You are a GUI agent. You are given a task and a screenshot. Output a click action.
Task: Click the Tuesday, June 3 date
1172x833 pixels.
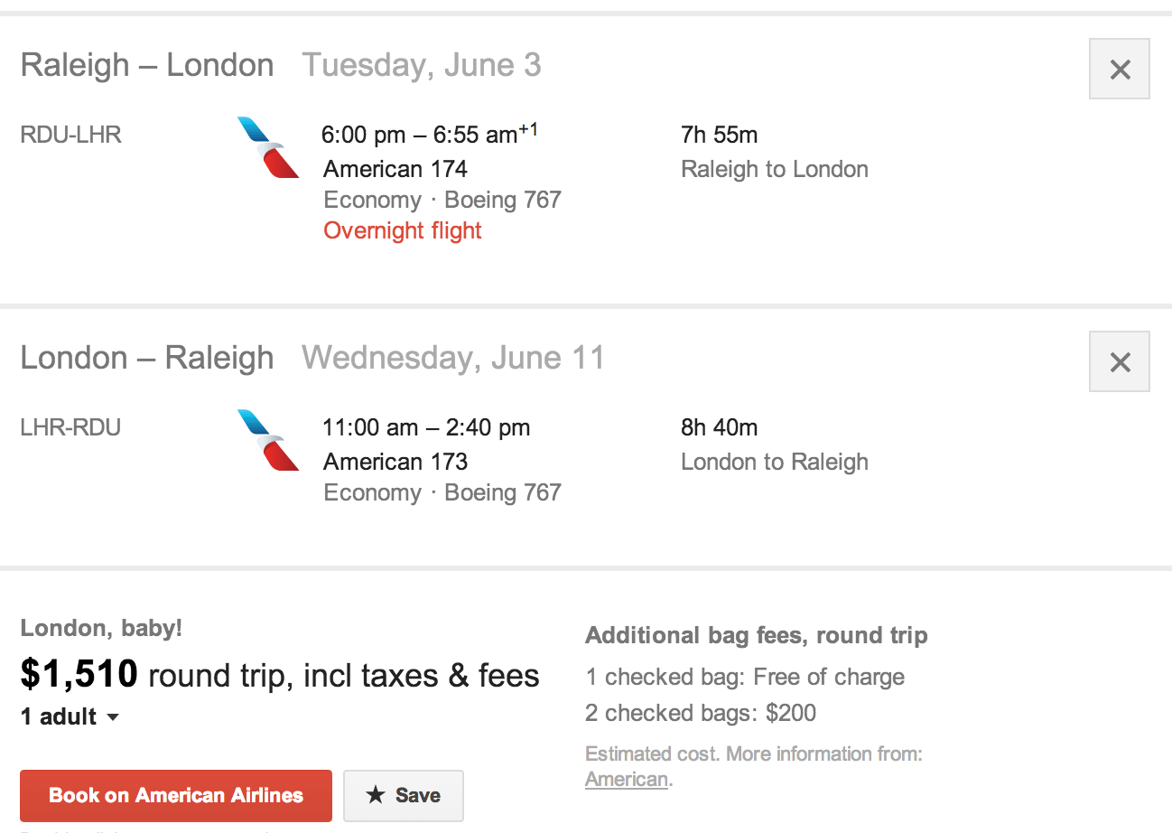click(x=422, y=65)
